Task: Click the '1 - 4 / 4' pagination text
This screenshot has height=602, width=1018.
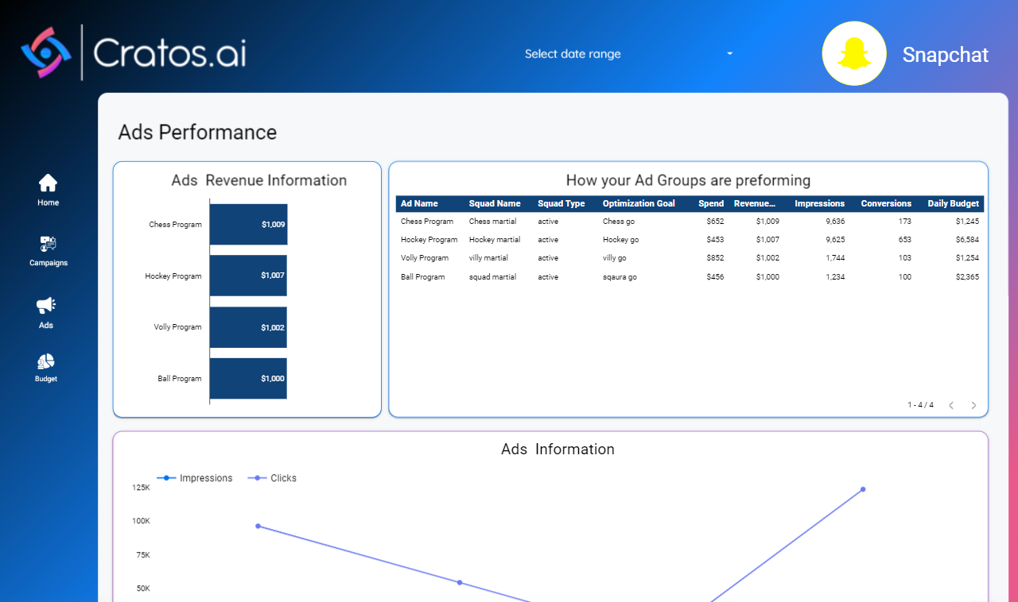Action: (x=921, y=405)
